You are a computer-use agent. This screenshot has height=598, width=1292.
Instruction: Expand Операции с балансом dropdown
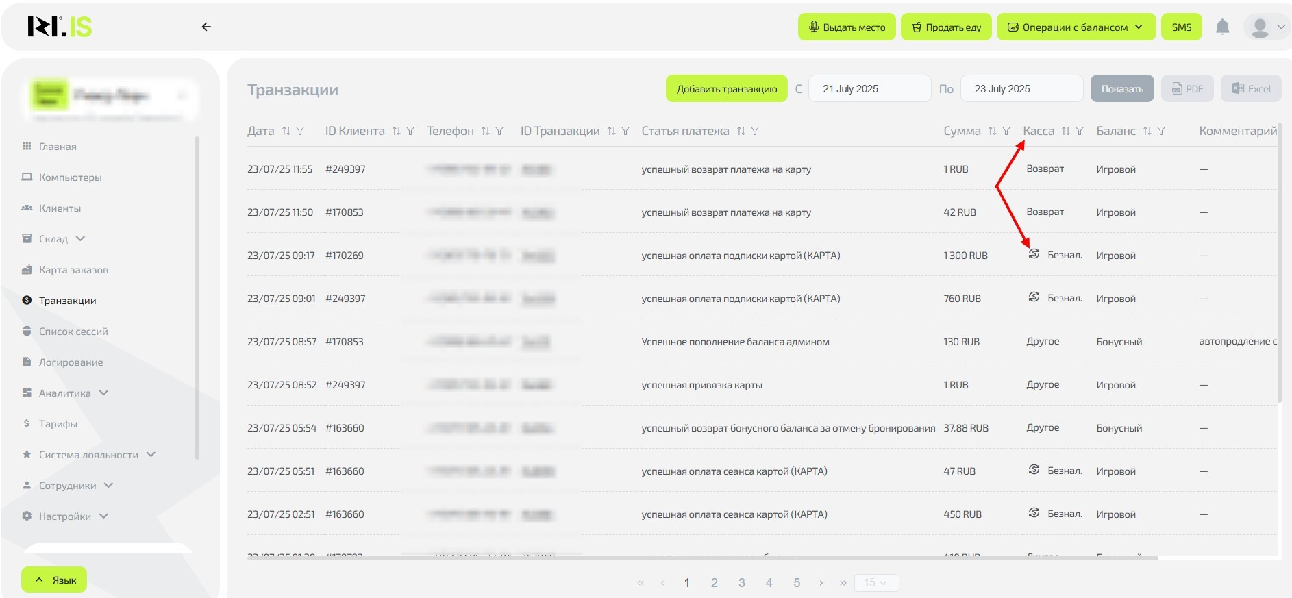click(1076, 27)
